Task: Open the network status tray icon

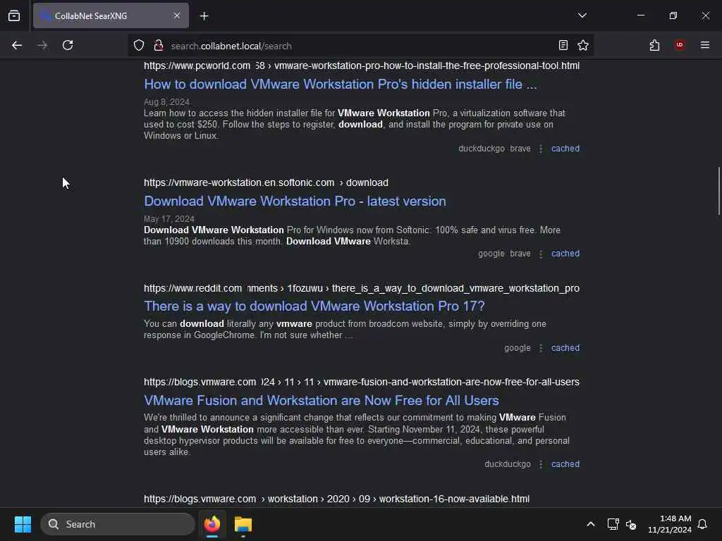Action: coord(613,524)
